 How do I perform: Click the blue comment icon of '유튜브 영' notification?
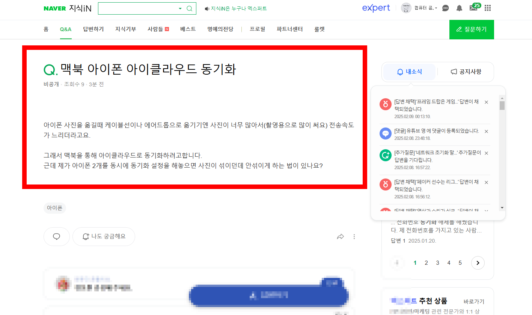coord(386,133)
